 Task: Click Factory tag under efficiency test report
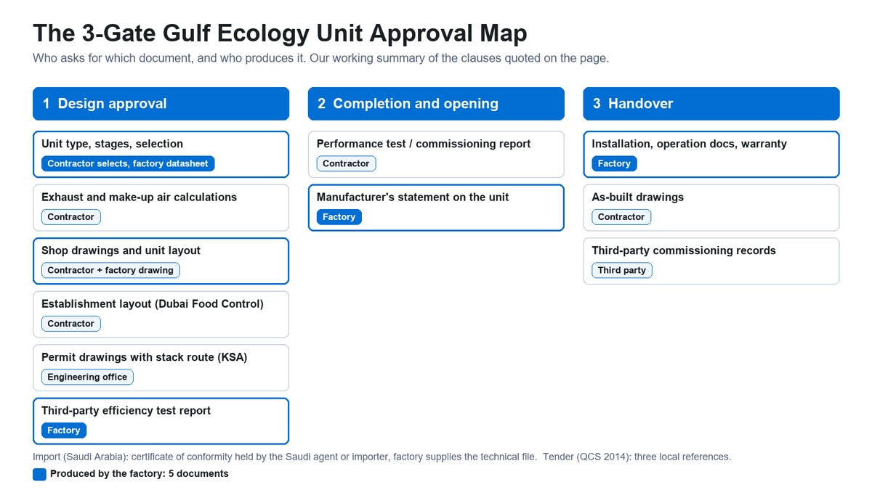point(64,430)
